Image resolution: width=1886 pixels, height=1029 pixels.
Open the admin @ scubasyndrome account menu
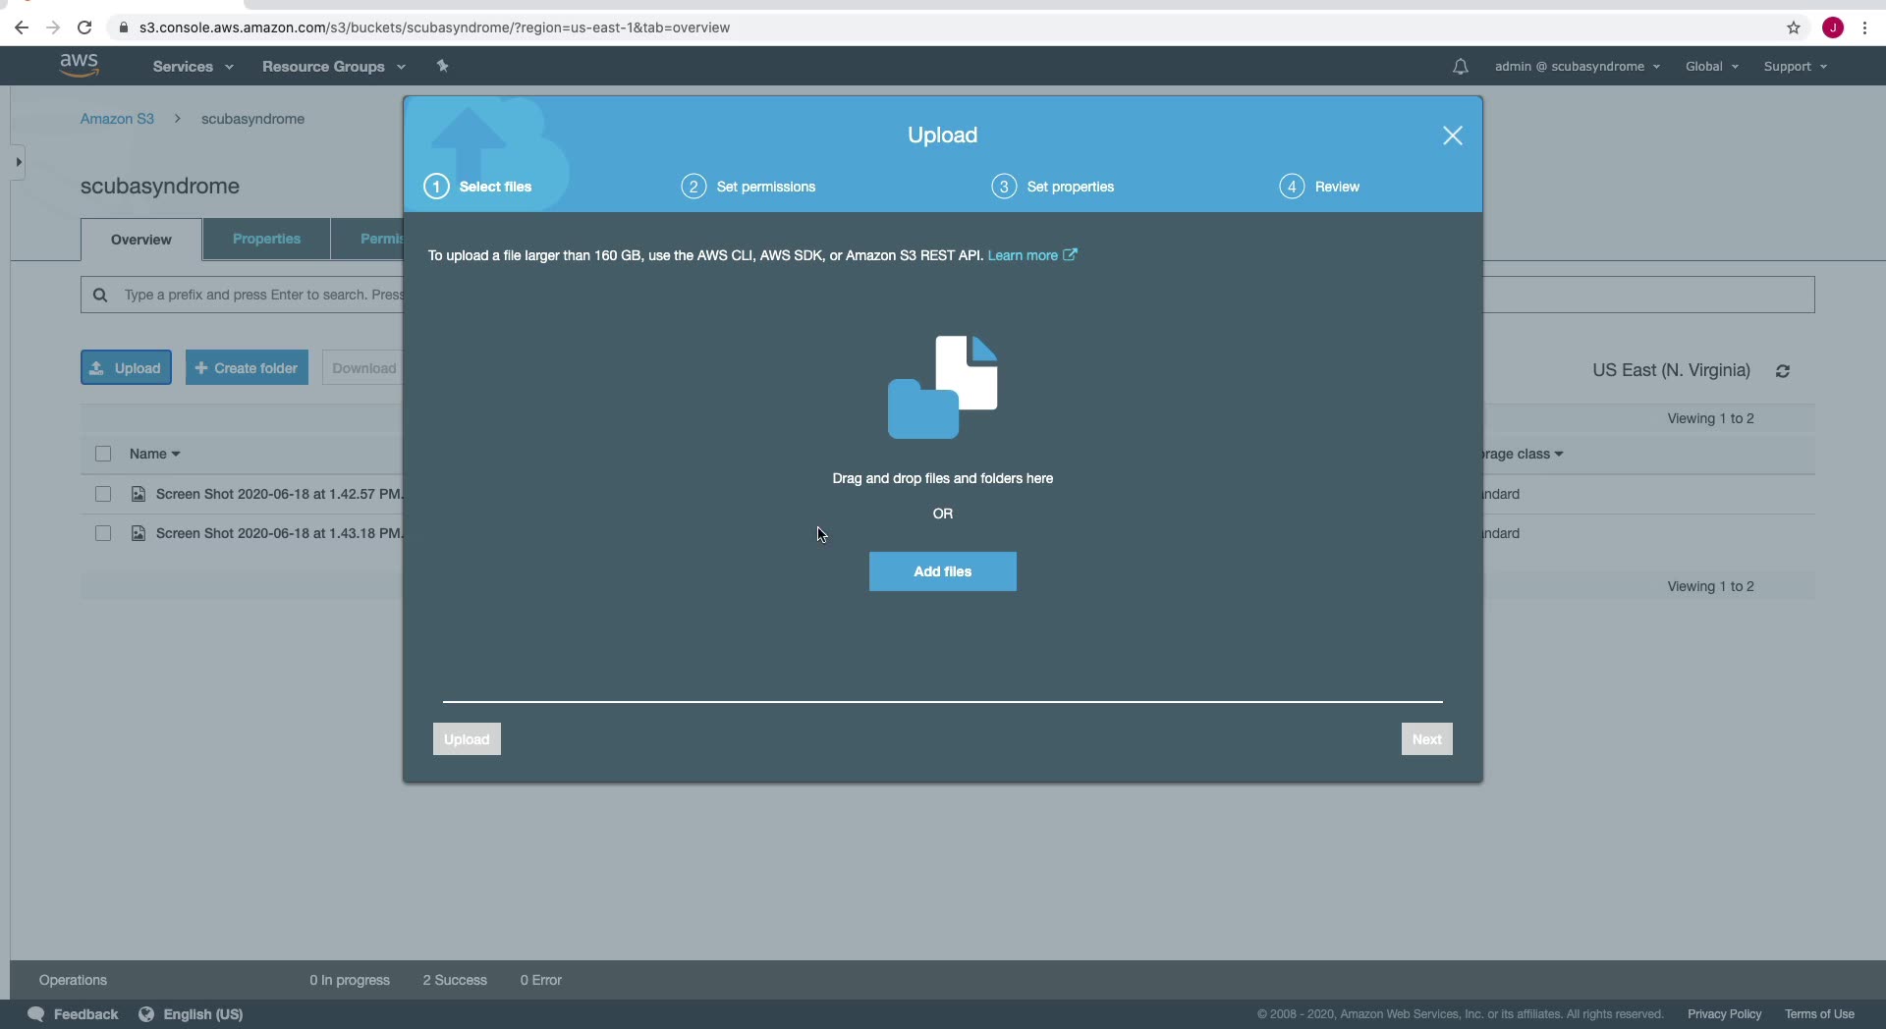tap(1577, 67)
